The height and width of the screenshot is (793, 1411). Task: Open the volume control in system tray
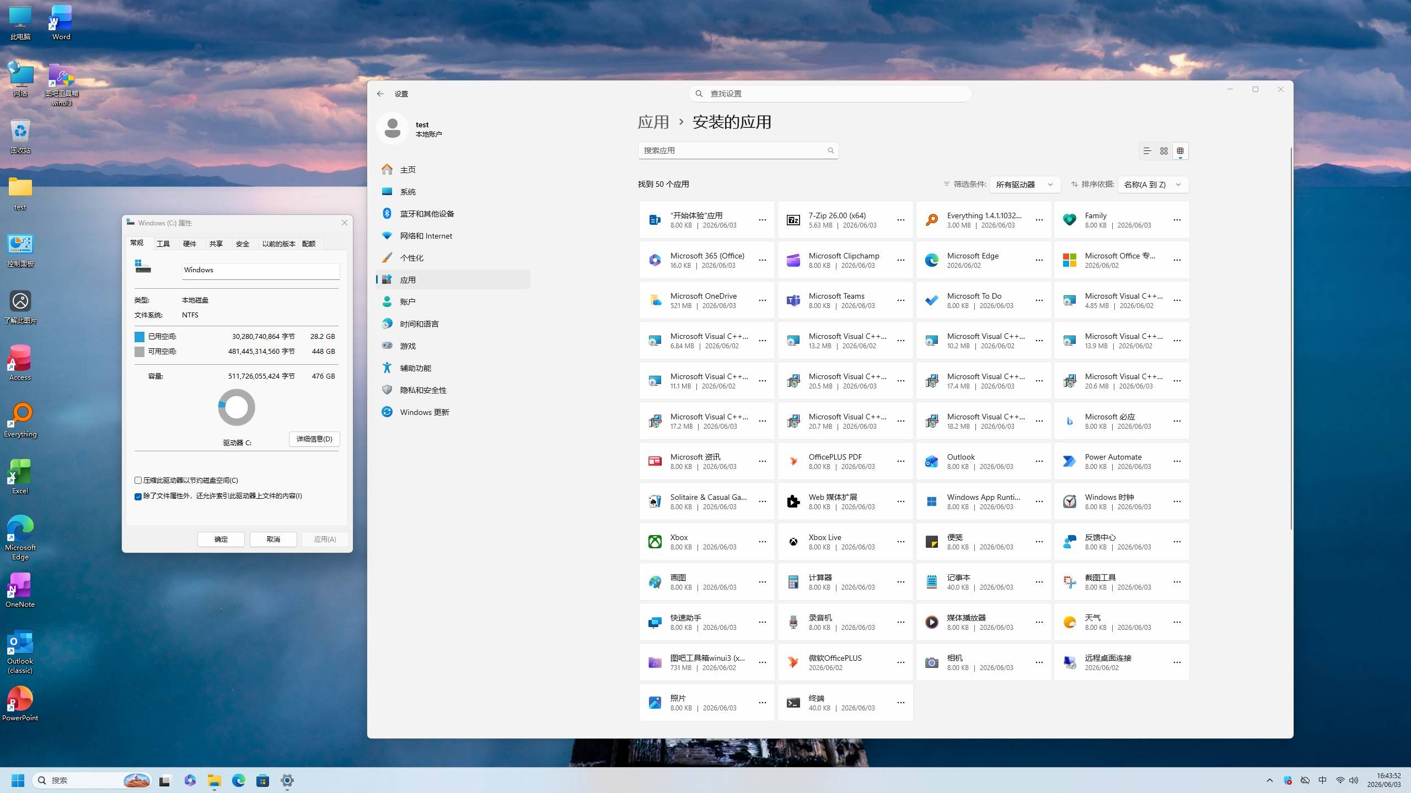(x=1353, y=780)
